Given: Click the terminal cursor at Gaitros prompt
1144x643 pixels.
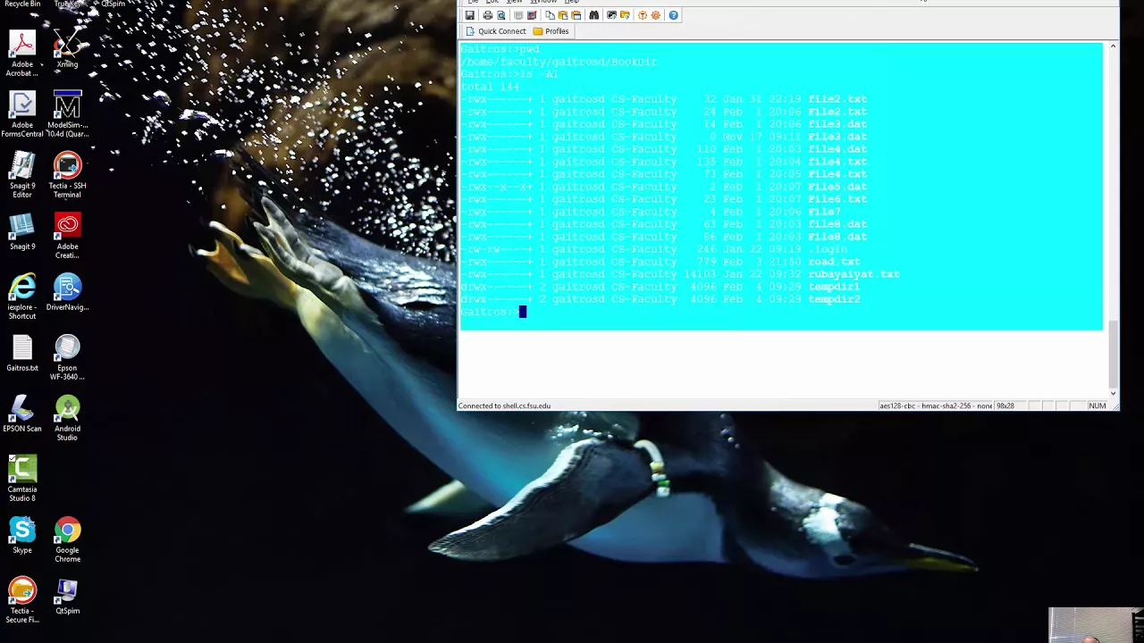Looking at the screenshot, I should 523,312.
